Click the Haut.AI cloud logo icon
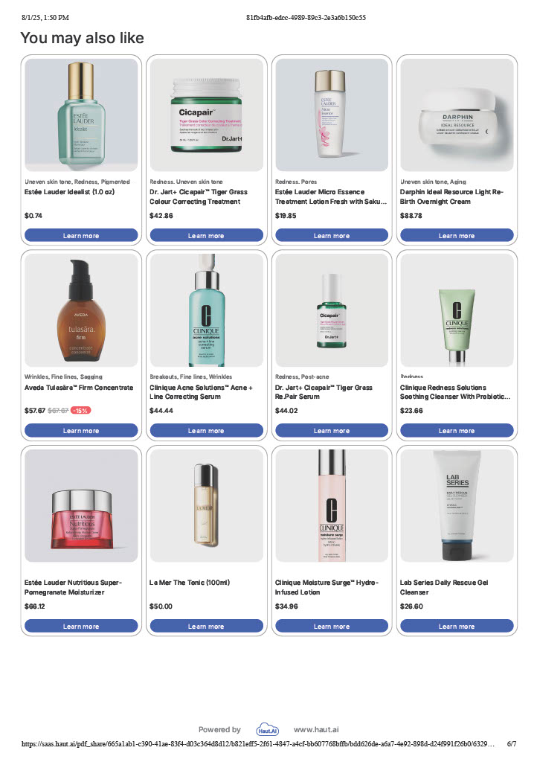 268,729
